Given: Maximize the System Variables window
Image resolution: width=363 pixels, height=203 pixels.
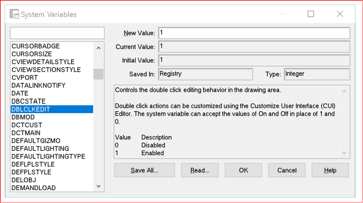Looking at the screenshot, I should pos(311,14).
